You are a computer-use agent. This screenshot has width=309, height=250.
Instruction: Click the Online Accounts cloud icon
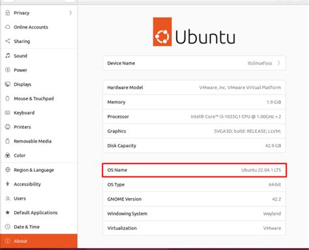[8, 27]
